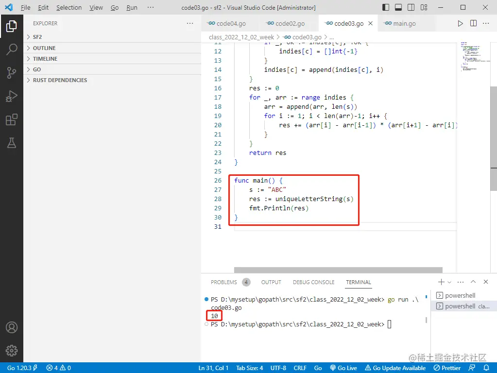Open the Search view in activity bar
The height and width of the screenshot is (373, 497).
point(11,50)
